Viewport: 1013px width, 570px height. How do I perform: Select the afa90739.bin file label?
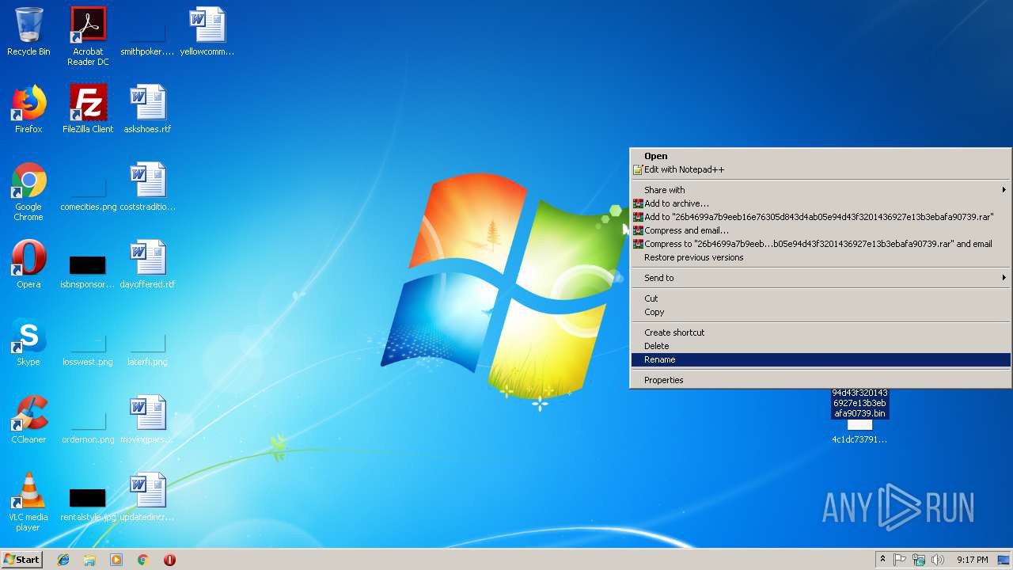click(x=859, y=403)
